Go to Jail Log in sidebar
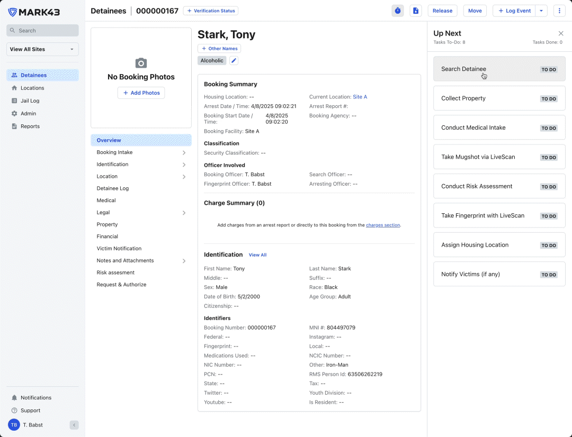The width and height of the screenshot is (572, 437). (30, 101)
